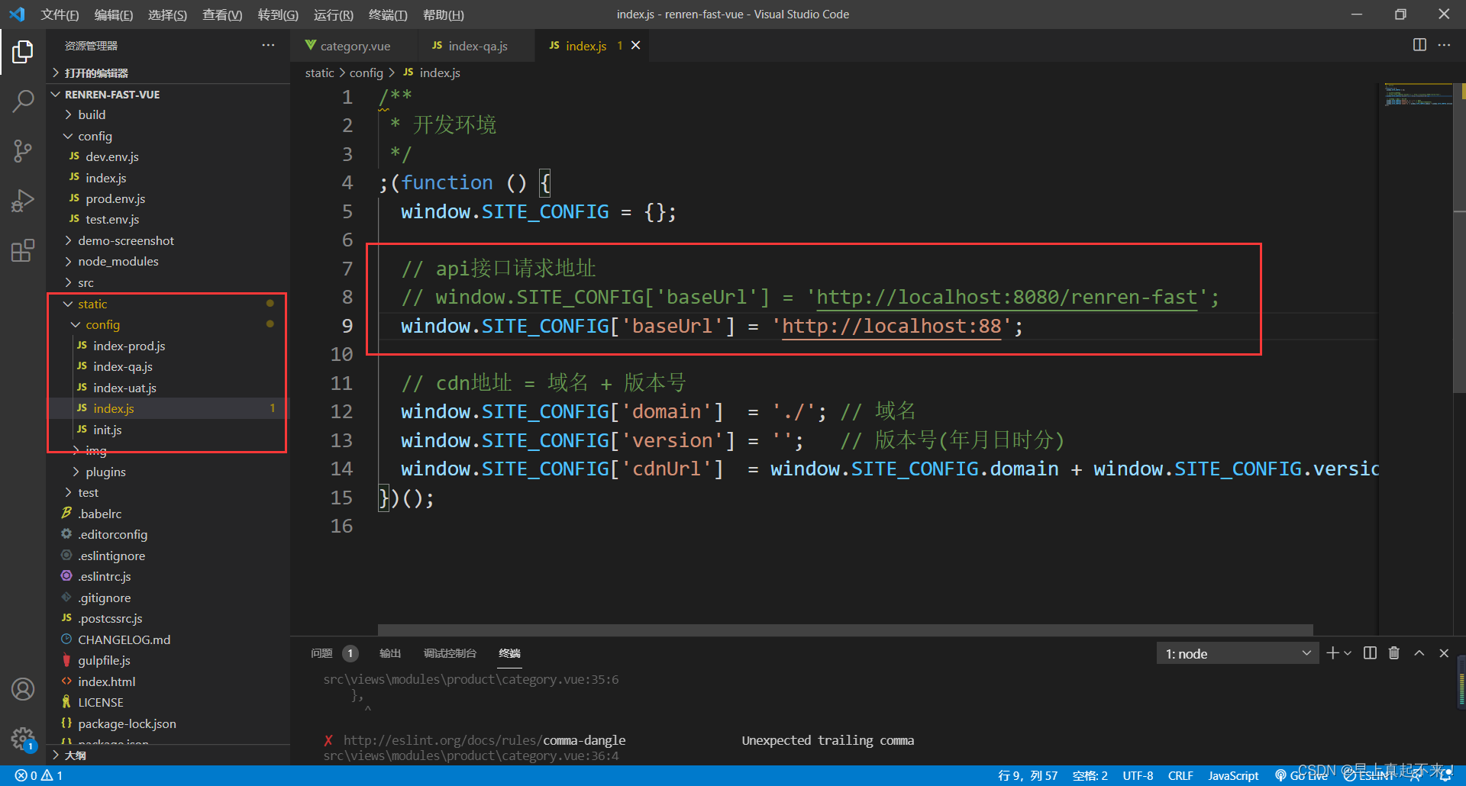Open the Manage gear settings icon
1466x786 pixels.
[23, 739]
